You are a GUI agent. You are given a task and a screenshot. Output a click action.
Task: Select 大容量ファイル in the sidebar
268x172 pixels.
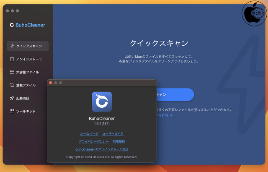(27, 72)
